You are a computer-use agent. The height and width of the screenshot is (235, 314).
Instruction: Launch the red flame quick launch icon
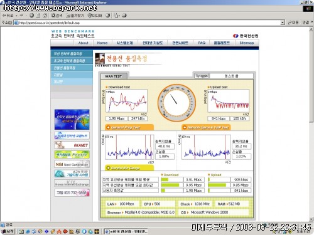click(x=59, y=231)
